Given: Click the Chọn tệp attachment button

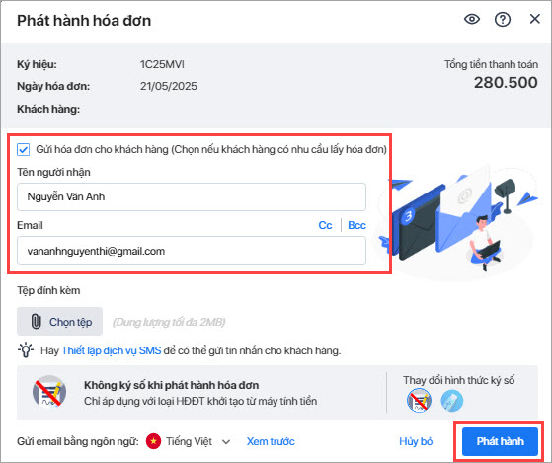Looking at the screenshot, I should [x=59, y=322].
